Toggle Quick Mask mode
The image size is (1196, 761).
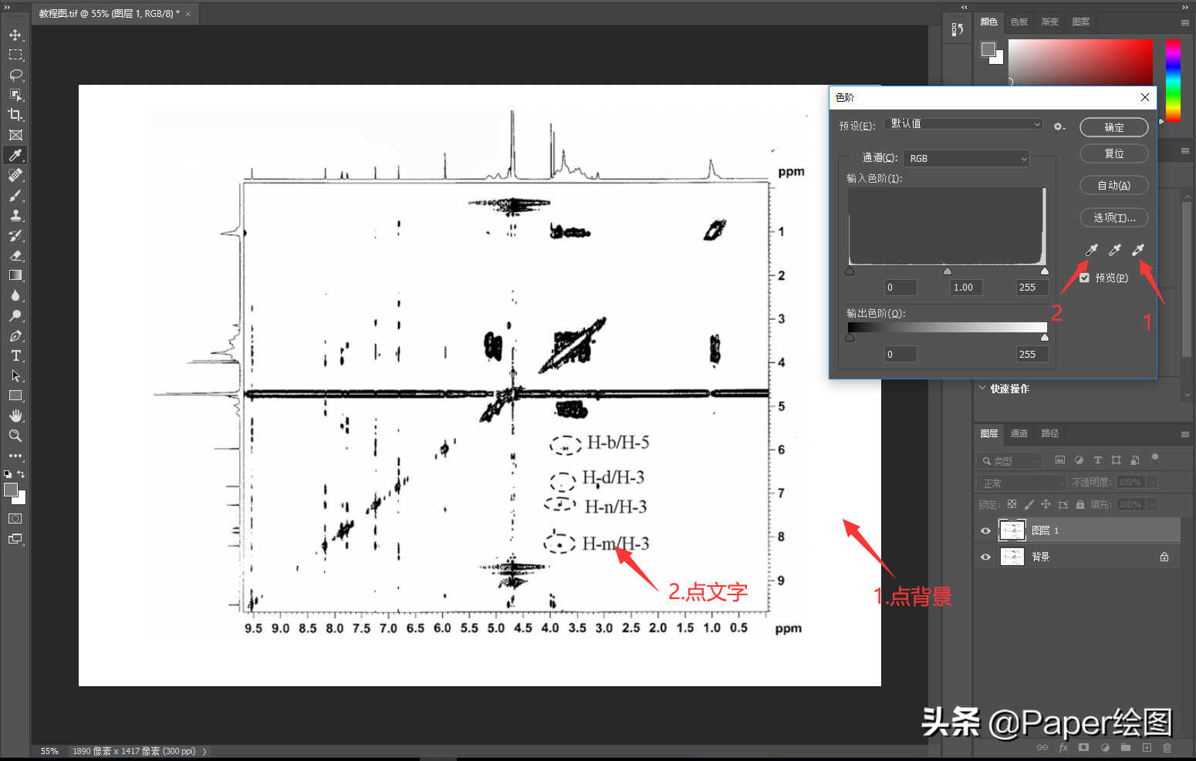15,519
